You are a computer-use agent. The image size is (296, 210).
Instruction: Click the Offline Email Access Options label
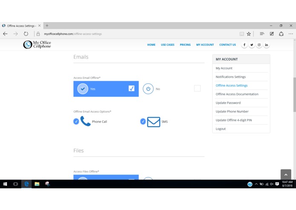(92, 111)
